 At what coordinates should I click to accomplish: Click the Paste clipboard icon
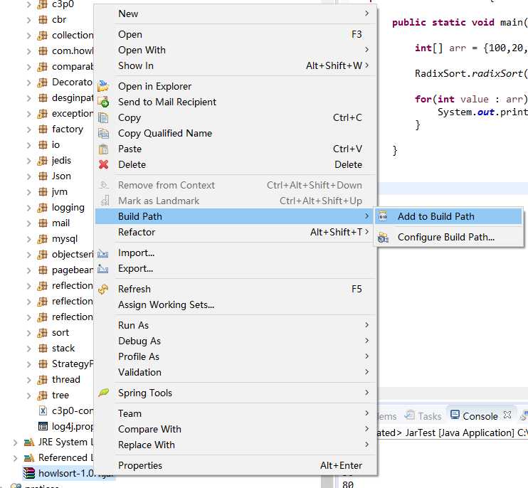click(x=104, y=149)
